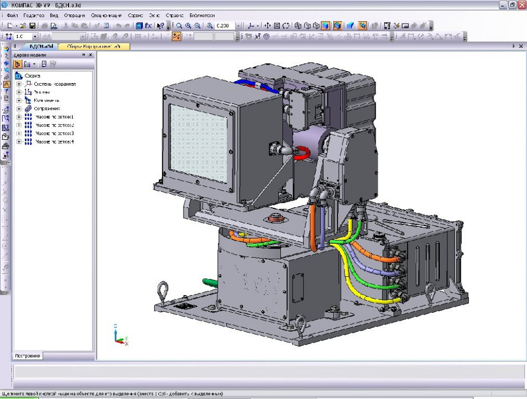Click the Построение tab at panel bottom
Image resolution: width=527 pixels, height=399 pixels.
pos(28,356)
